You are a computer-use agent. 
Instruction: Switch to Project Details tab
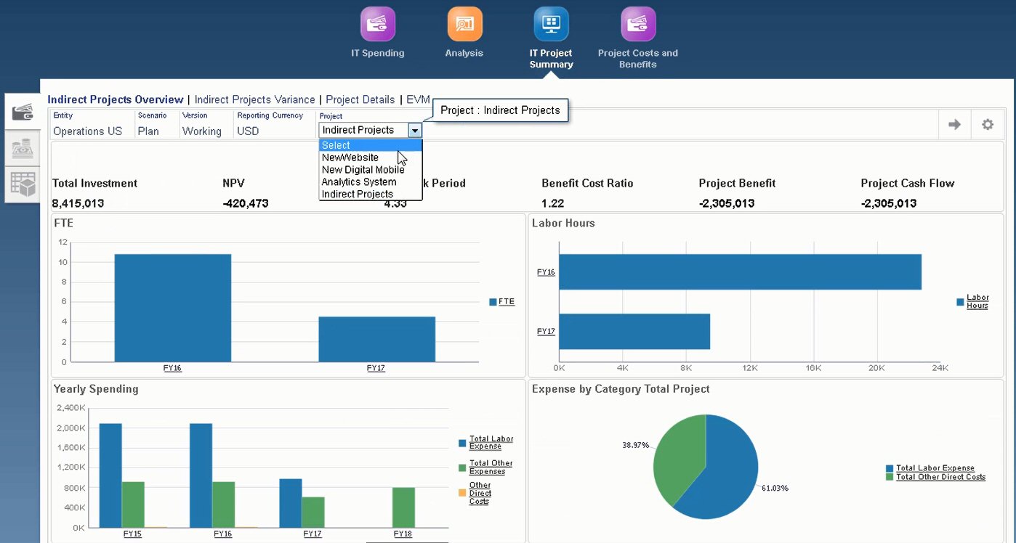pyautogui.click(x=360, y=100)
